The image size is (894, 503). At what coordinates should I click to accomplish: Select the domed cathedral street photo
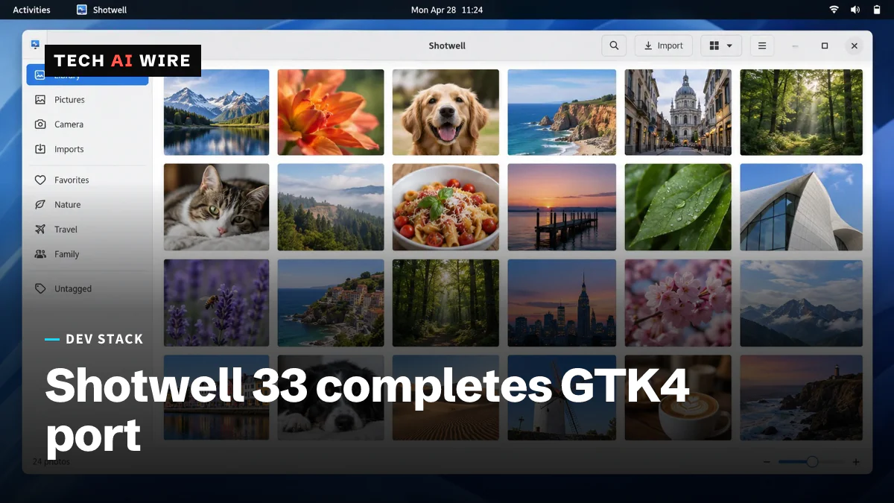pyautogui.click(x=678, y=113)
